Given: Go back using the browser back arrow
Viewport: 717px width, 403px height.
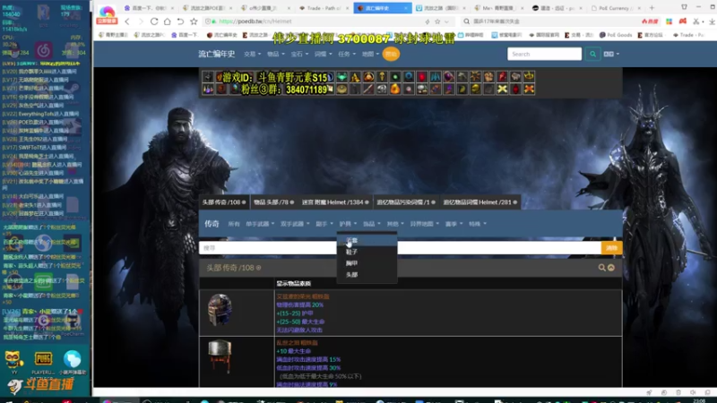Looking at the screenshot, I should (127, 21).
